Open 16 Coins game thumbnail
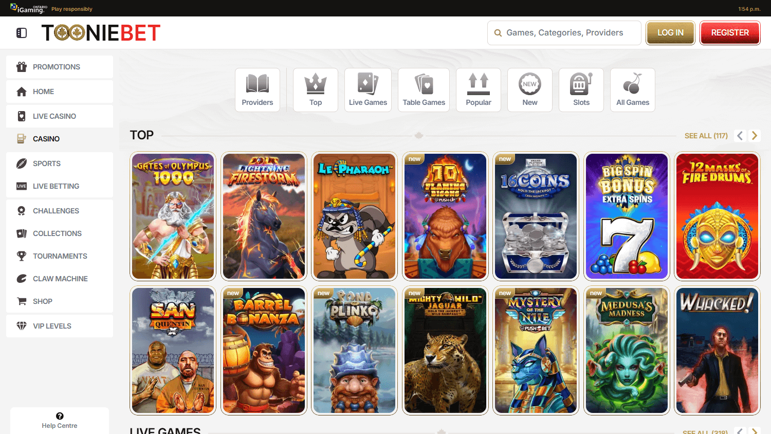This screenshot has height=434, width=771. (536, 216)
